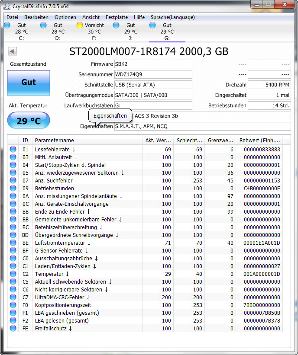
Task: Select the G: drive status icon
Action: point(152,25)
